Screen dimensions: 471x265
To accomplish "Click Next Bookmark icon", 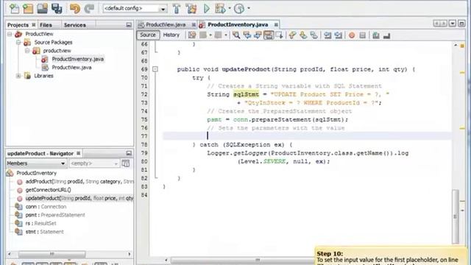I will [303, 35].
